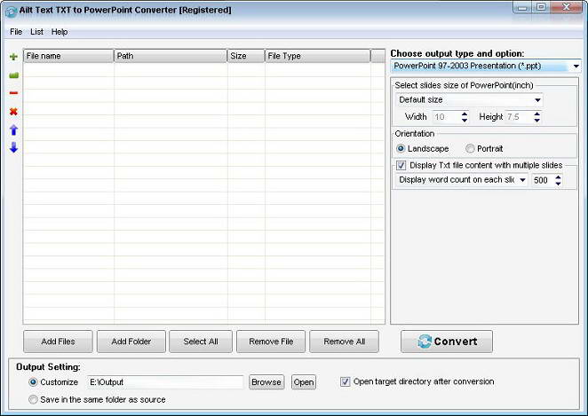
Task: Open the Default size slides dropdown
Action: click(x=537, y=100)
